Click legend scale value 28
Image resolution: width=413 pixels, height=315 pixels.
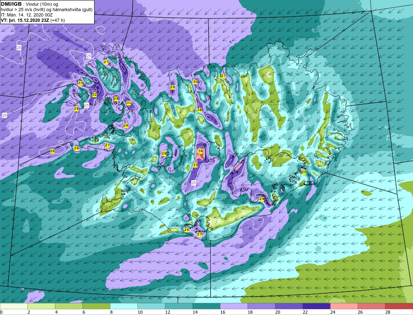pos(387,312)
